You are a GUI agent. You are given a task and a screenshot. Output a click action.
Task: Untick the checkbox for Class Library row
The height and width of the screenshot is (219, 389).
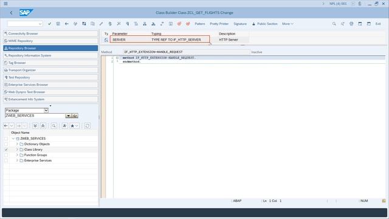click(x=6, y=150)
